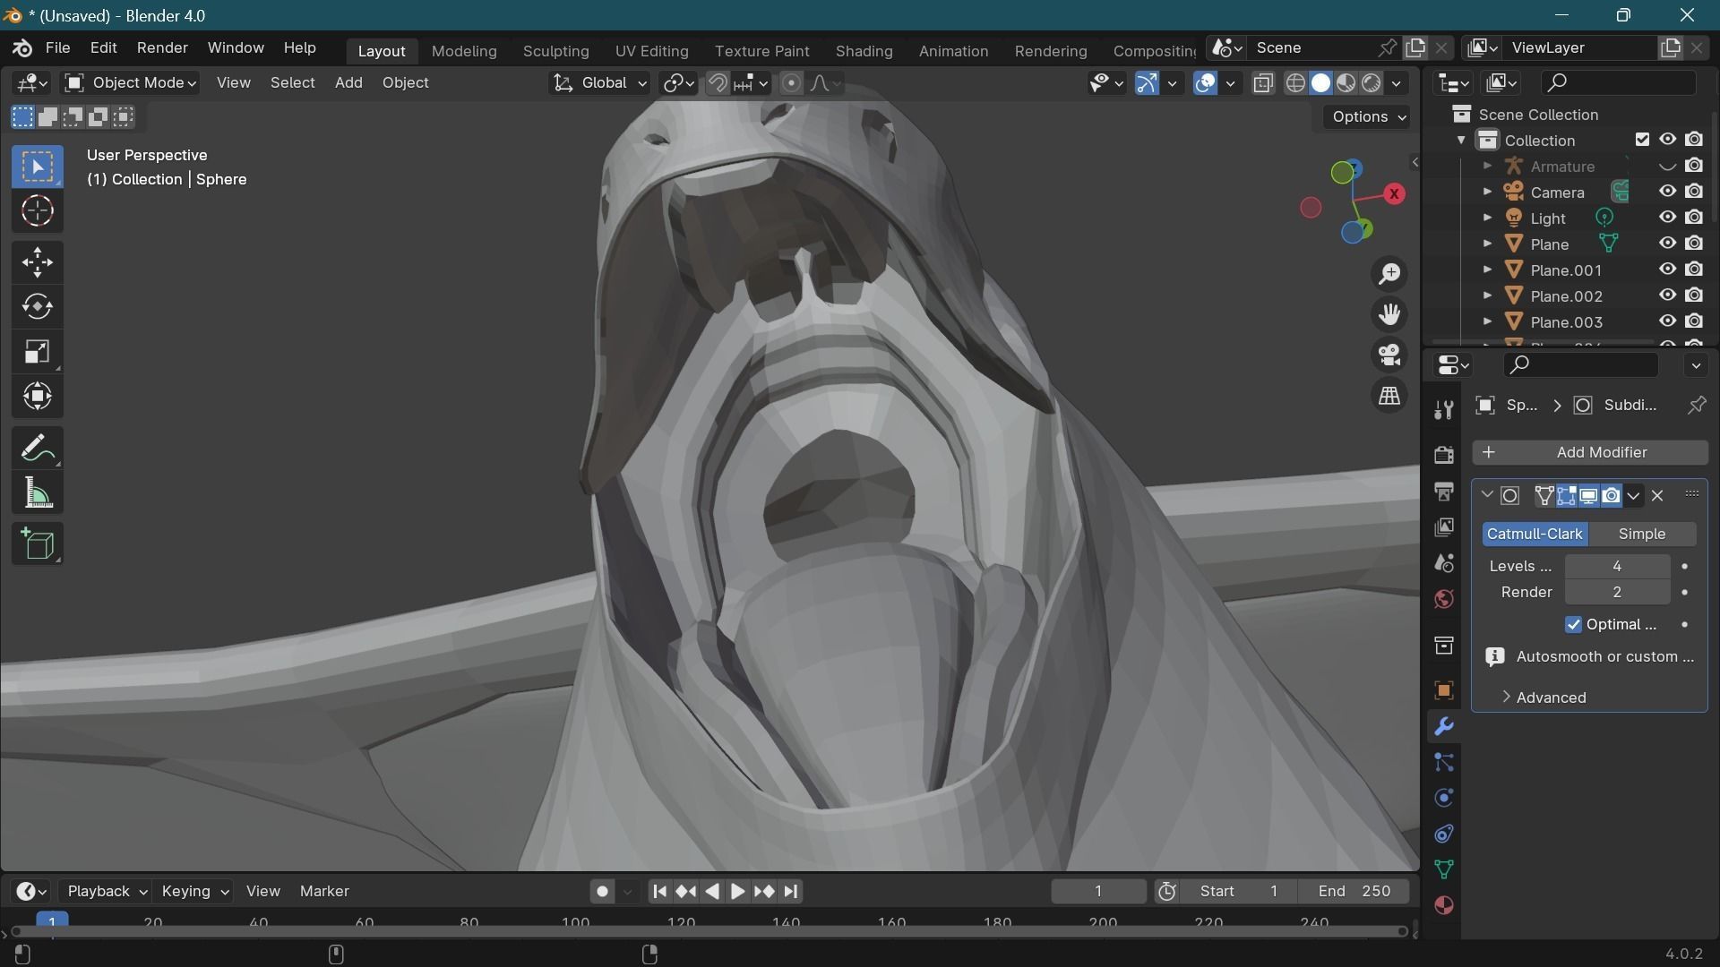Activate the Annotate pencil tool

click(x=37, y=449)
